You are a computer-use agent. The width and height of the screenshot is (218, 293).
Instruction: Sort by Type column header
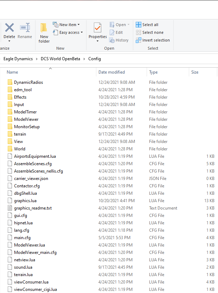click(153, 72)
